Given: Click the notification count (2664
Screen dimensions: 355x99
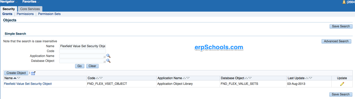Looking at the screenshot, I should [351, 2].
